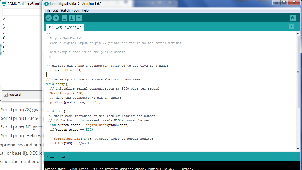Click "Serial.print('N') gives" text in background page

[x=21, y=127]
